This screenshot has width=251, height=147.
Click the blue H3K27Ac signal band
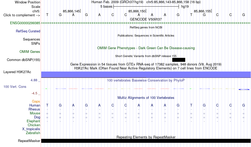[x=146, y=74]
